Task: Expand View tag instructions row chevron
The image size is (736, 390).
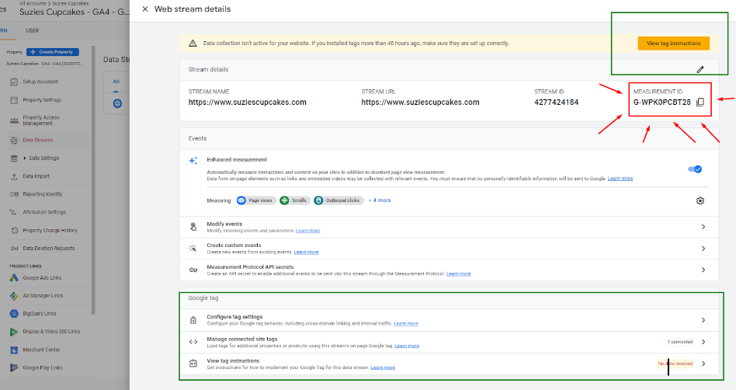Action: 703,364
